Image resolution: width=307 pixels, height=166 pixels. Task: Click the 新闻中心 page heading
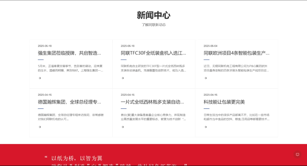(x=153, y=15)
